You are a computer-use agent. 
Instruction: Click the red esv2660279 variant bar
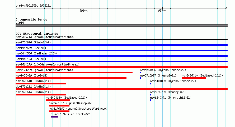click(x=121, y=67)
